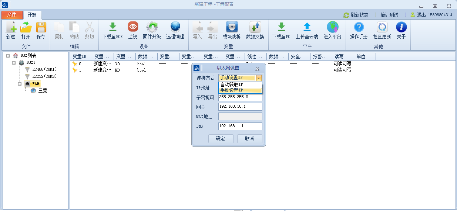
Task: Switch to the 文件 ribbon tab
Action: coord(12,15)
